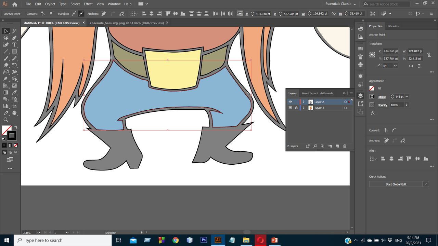
Task: Open the Essentials Classic workspace dropdown
Action: pos(340,4)
